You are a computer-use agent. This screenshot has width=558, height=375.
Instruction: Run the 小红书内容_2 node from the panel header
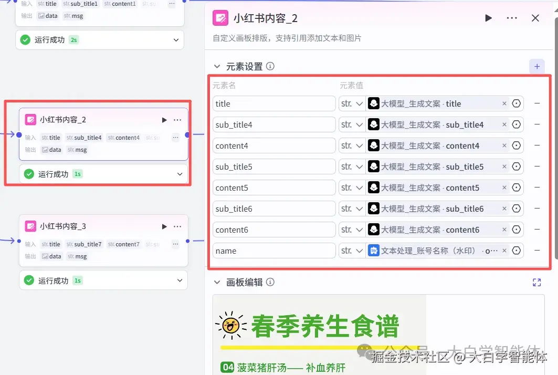coord(488,17)
